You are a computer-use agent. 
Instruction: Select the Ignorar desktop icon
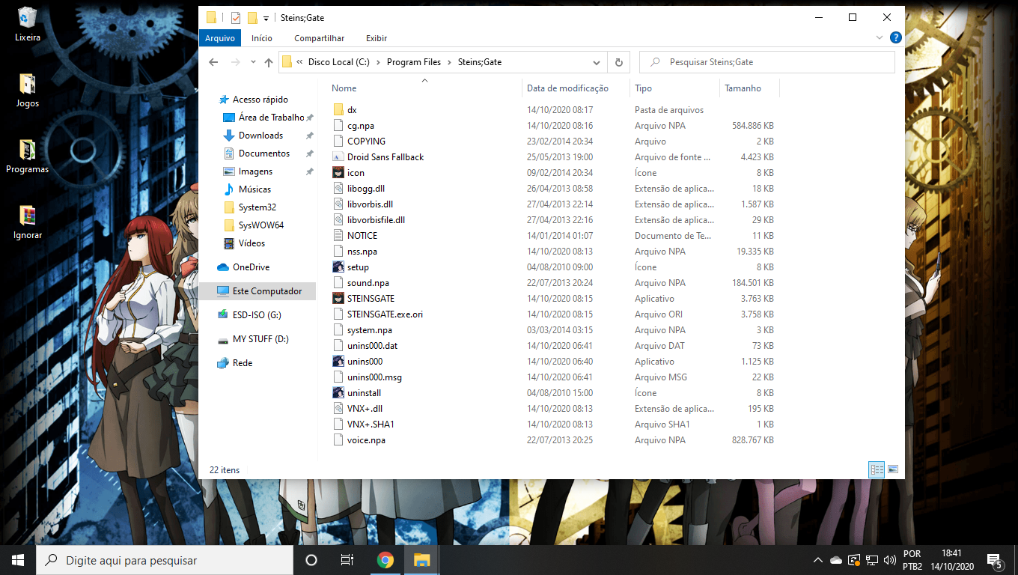[x=28, y=222]
